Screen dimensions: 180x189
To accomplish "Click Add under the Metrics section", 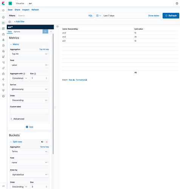I will click(29, 127).
